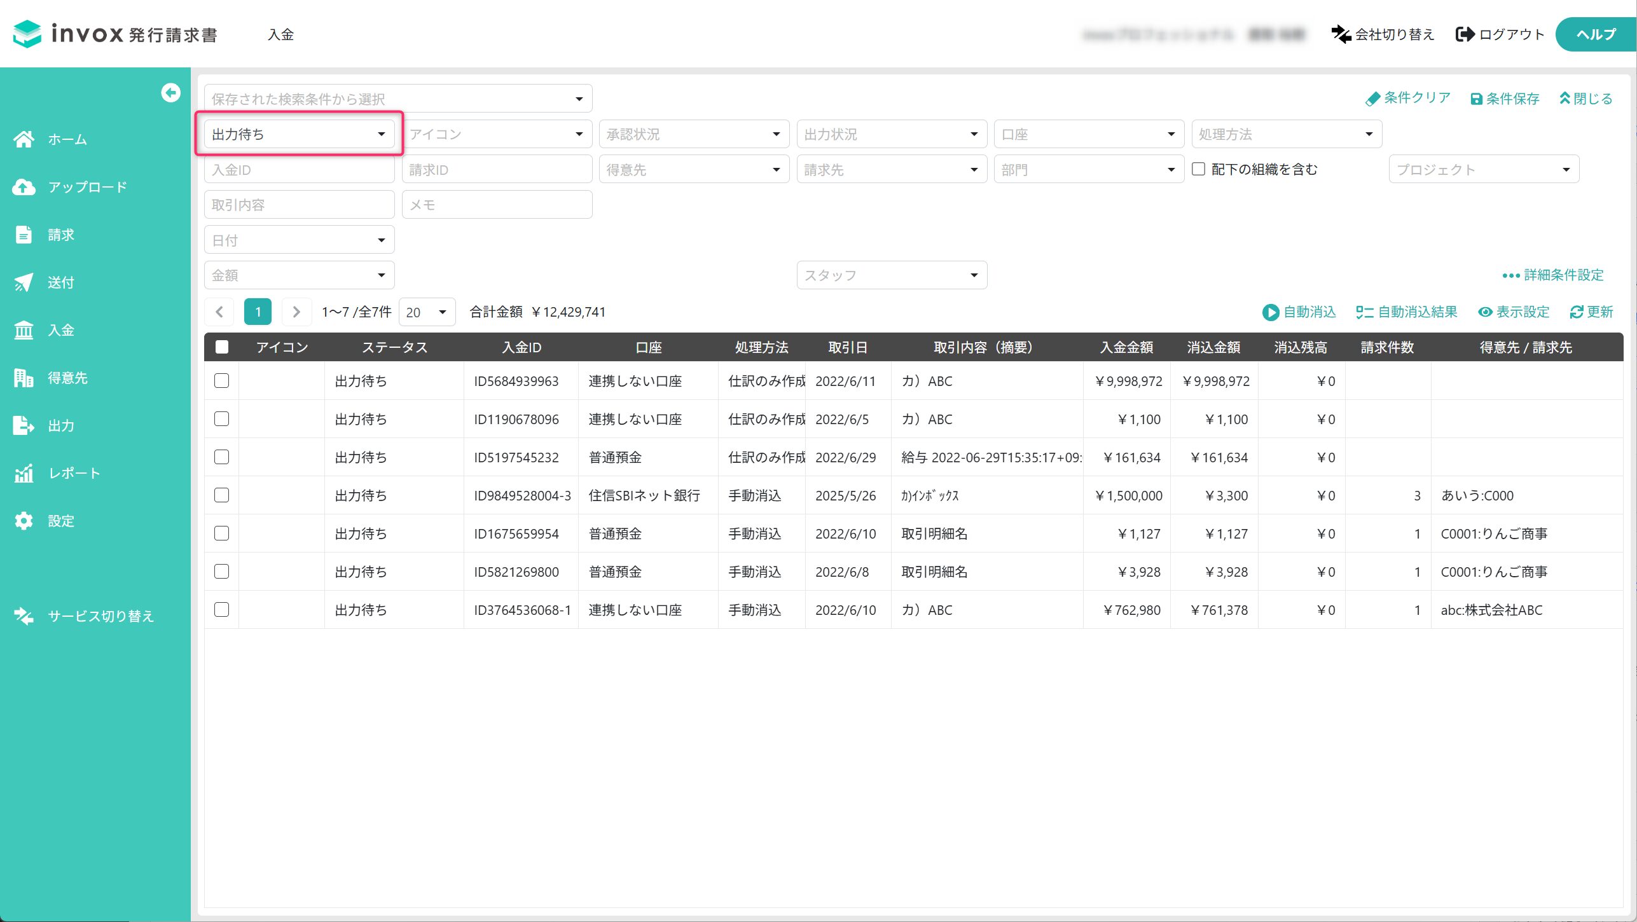Expand the 部門 dropdown

pyautogui.click(x=1089, y=170)
